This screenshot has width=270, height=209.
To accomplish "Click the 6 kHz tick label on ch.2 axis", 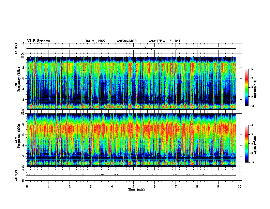I will coord(24,135).
